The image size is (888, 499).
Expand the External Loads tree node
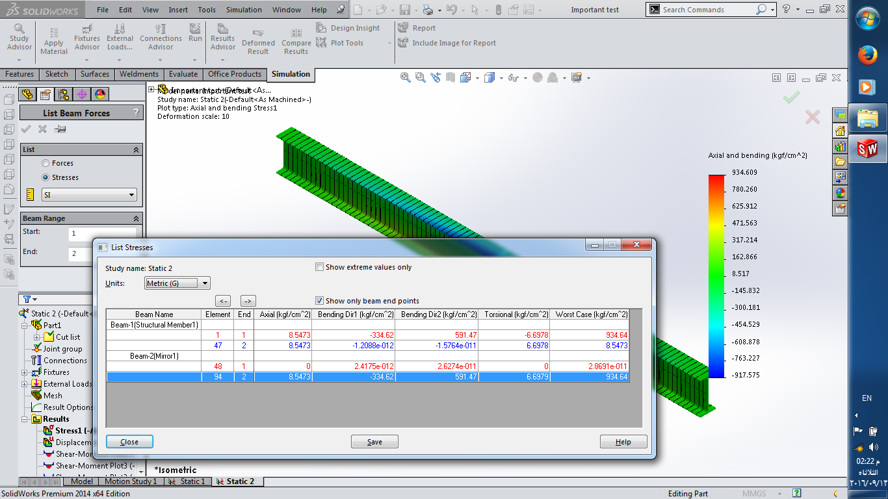(25, 384)
